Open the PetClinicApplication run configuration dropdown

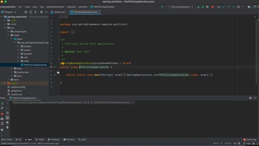click(180, 7)
